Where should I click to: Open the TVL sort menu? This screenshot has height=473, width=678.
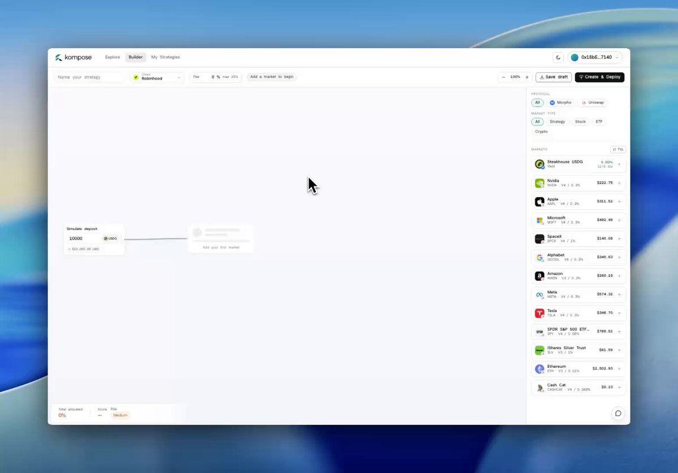(618, 149)
